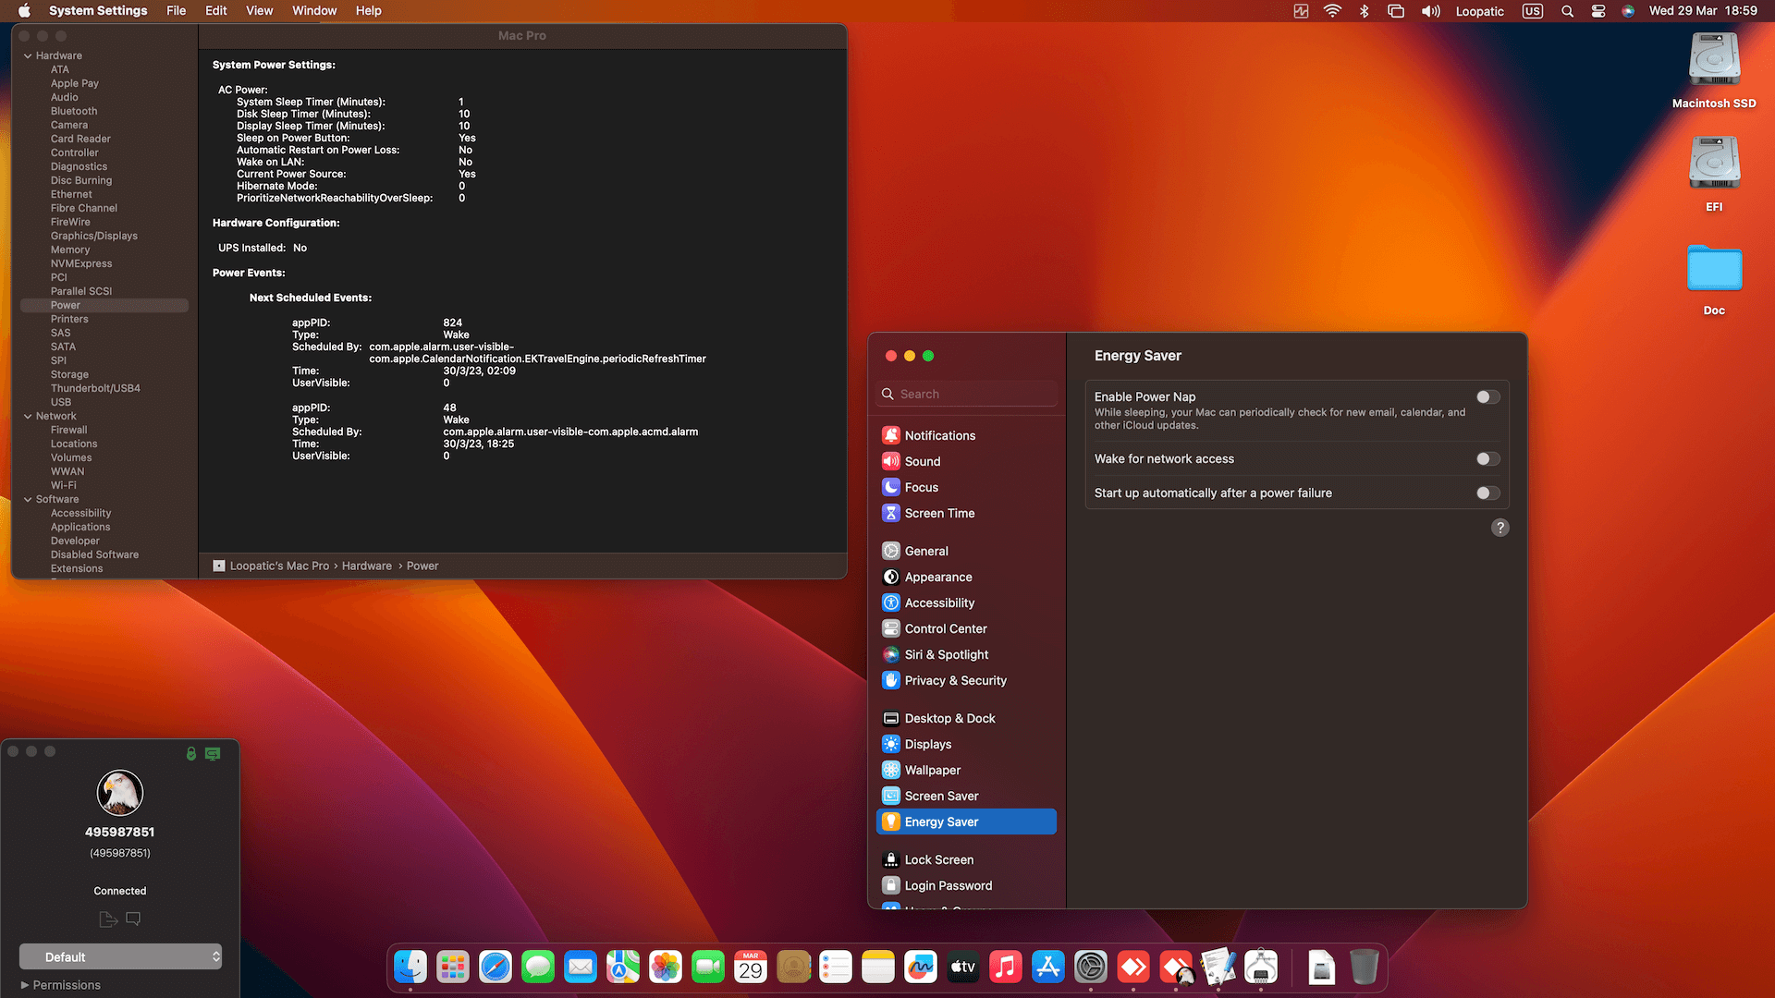Open the file transfer icon in AnyDesk
The width and height of the screenshot is (1775, 998).
106,919
